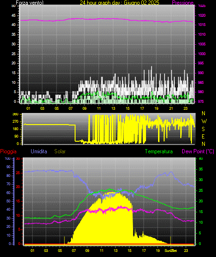Click the 24 hour graph day title
The height and width of the screenshot is (257, 216).
point(120,3)
